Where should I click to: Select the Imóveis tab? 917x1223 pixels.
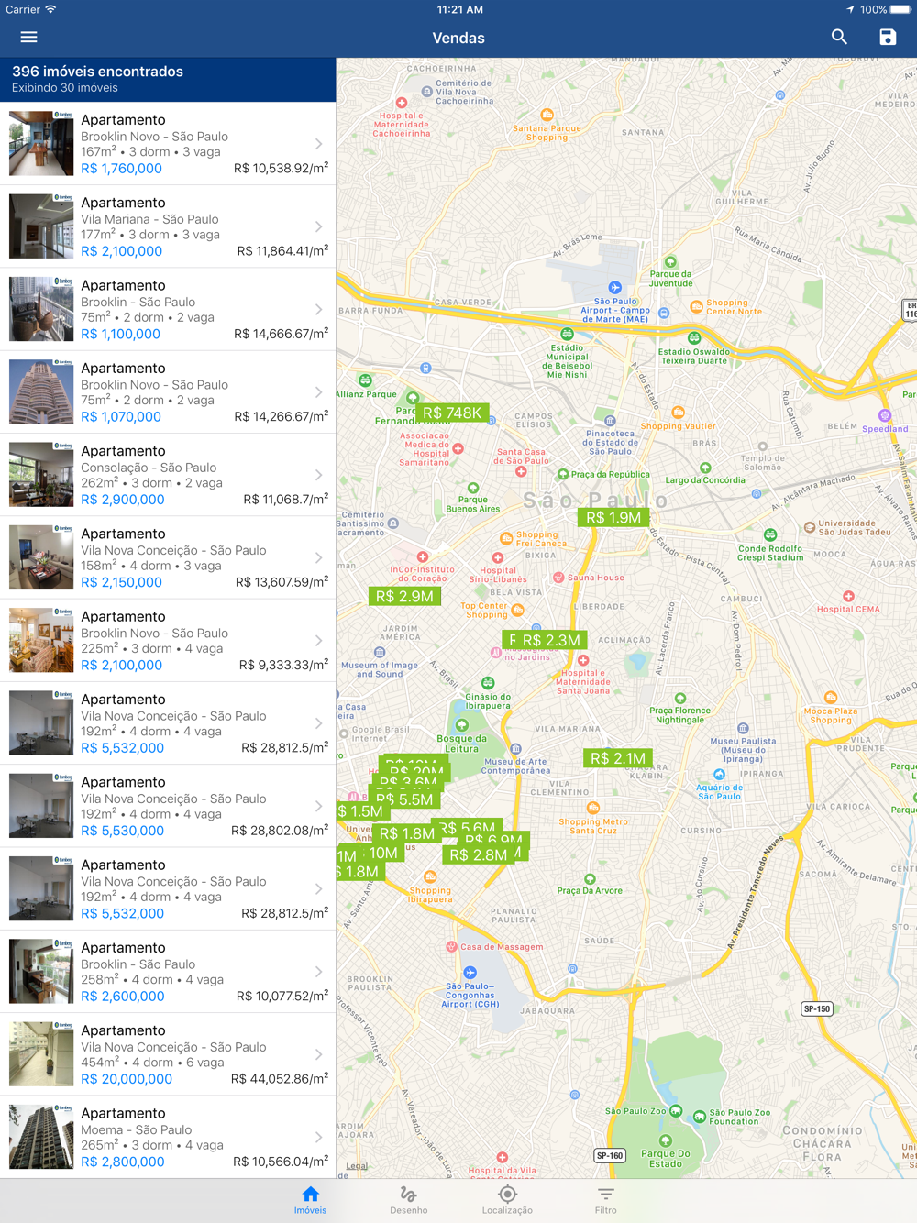pyautogui.click(x=310, y=1200)
